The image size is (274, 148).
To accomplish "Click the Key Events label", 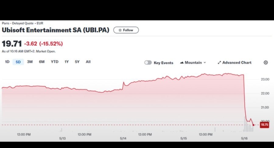I will [163, 63].
